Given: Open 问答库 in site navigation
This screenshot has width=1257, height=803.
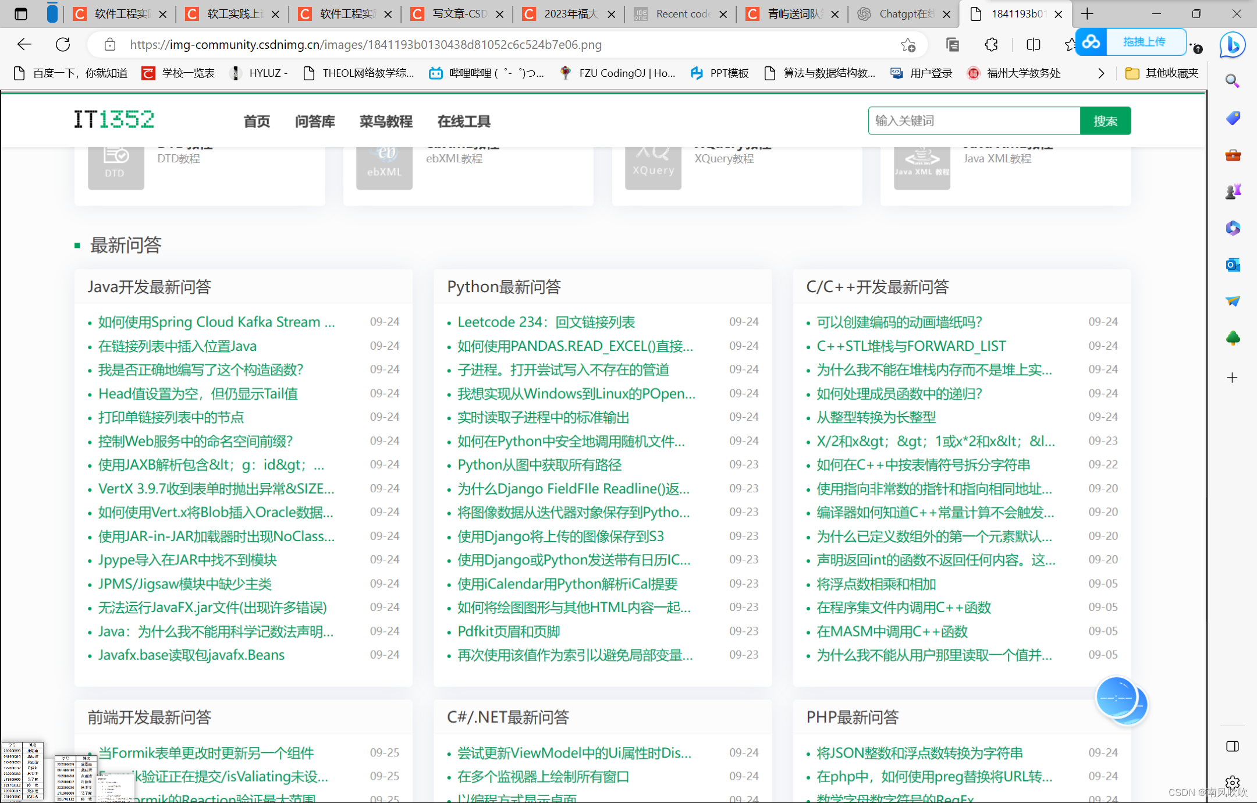Looking at the screenshot, I should pos(315,121).
